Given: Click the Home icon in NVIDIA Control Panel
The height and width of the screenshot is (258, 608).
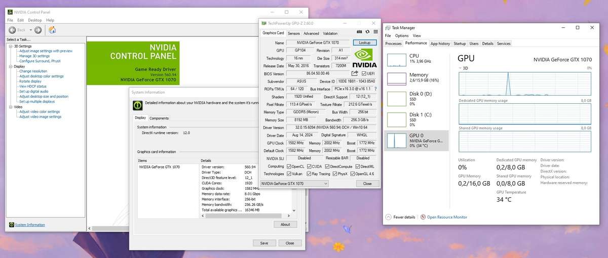Looking at the screenshot, I should click(x=52, y=30).
